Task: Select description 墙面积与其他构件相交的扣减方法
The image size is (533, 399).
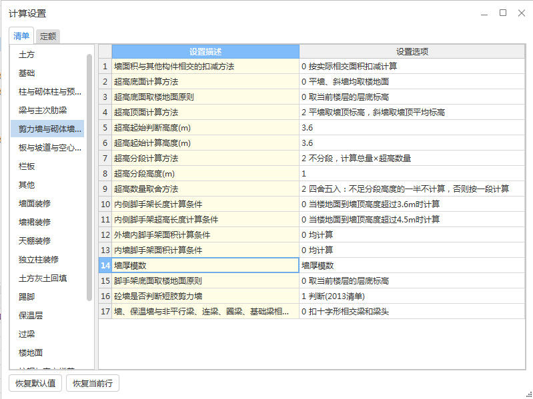Action: 205,67
